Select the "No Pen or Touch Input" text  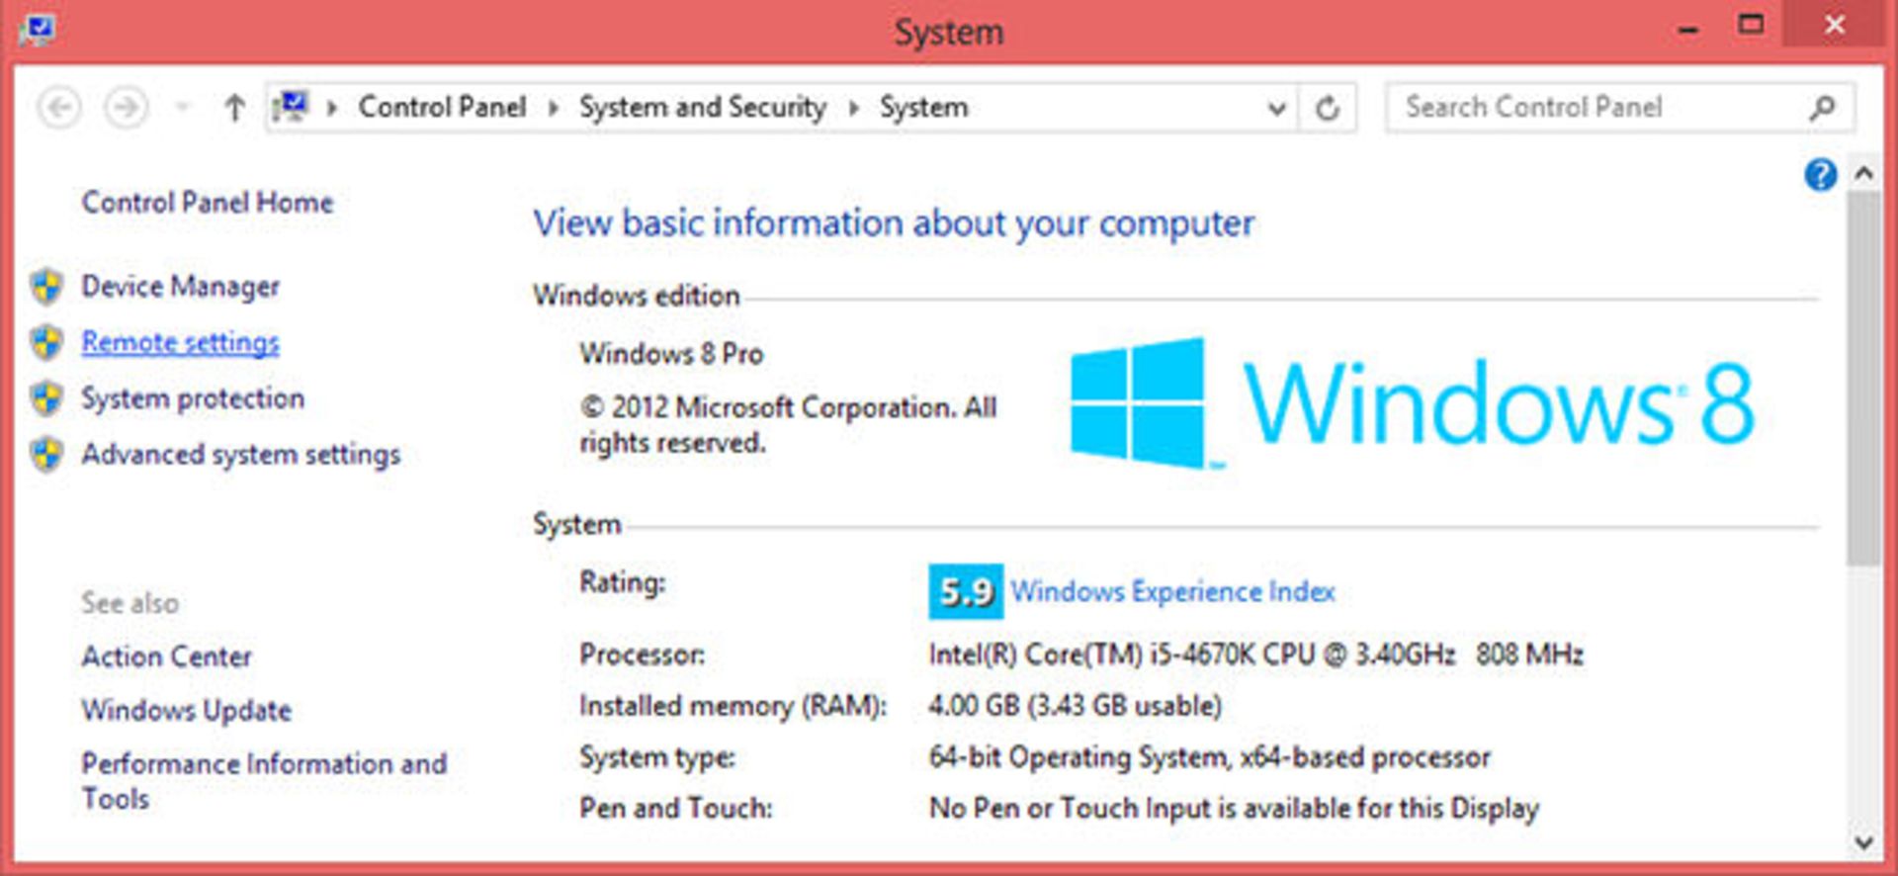coord(1070,809)
